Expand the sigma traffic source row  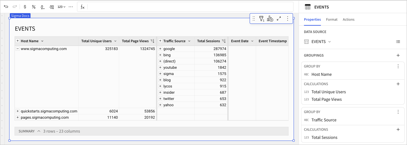click(x=160, y=74)
